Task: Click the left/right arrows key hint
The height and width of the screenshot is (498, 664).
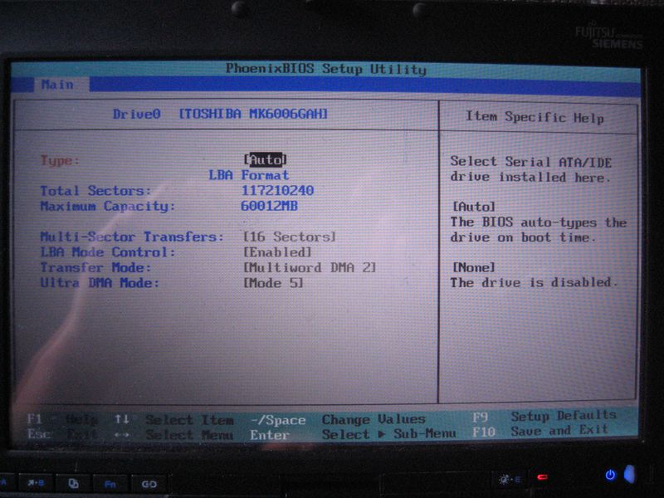Action: (121, 434)
